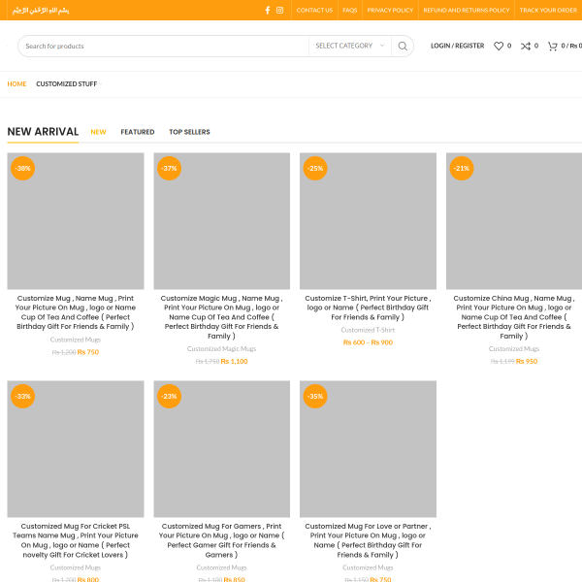582x582 pixels.
Task: Click the -38% discount badge
Action: [x=22, y=168]
